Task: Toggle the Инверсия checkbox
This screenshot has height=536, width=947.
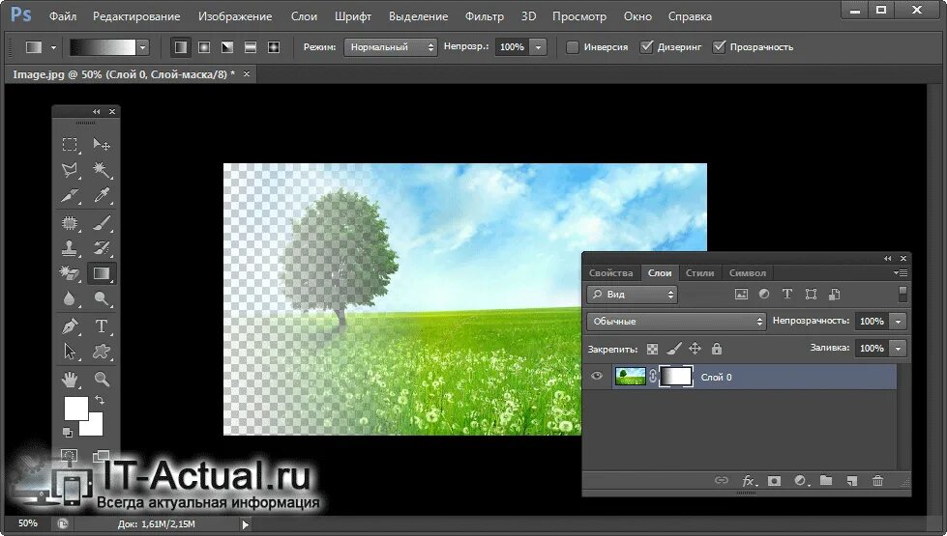Action: click(x=572, y=47)
